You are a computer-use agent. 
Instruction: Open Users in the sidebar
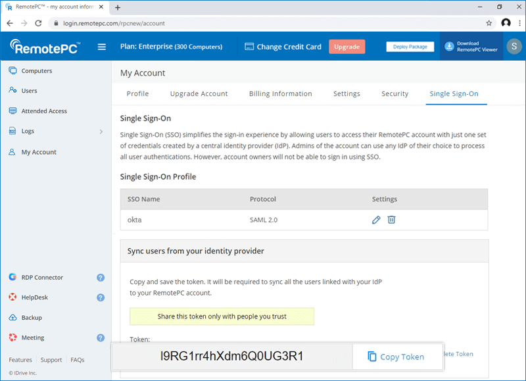pos(29,91)
